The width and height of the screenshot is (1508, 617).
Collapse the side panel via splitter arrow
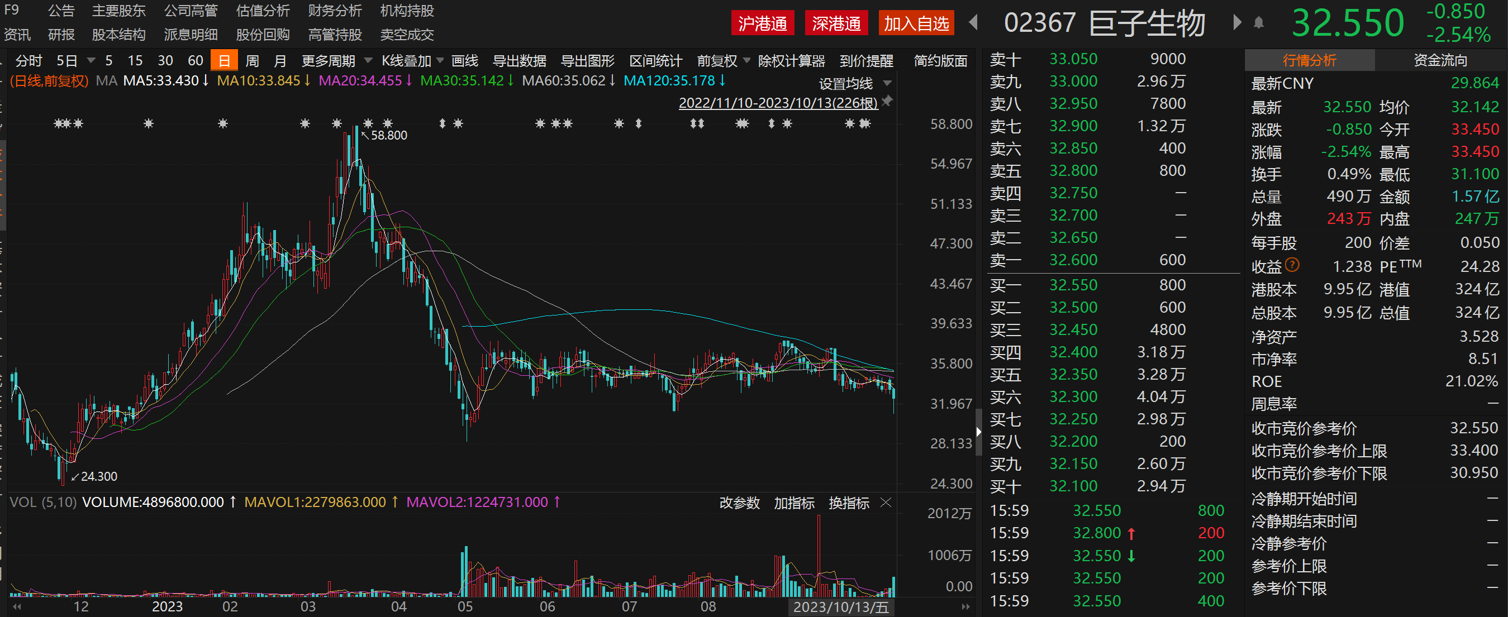pyautogui.click(x=978, y=432)
